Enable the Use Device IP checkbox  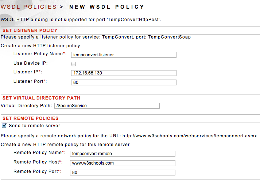pos(74,64)
